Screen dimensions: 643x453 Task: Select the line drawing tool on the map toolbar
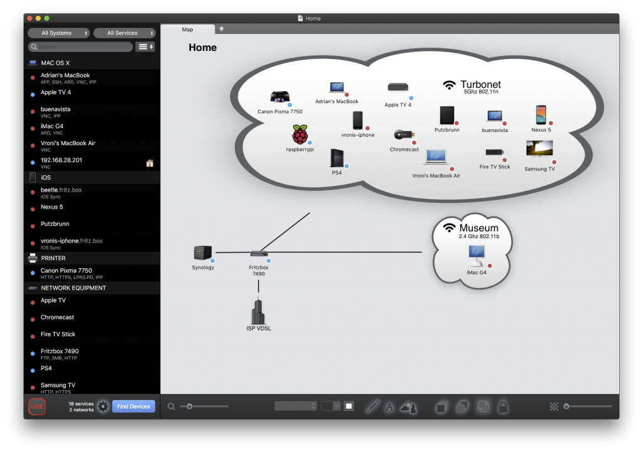point(372,406)
